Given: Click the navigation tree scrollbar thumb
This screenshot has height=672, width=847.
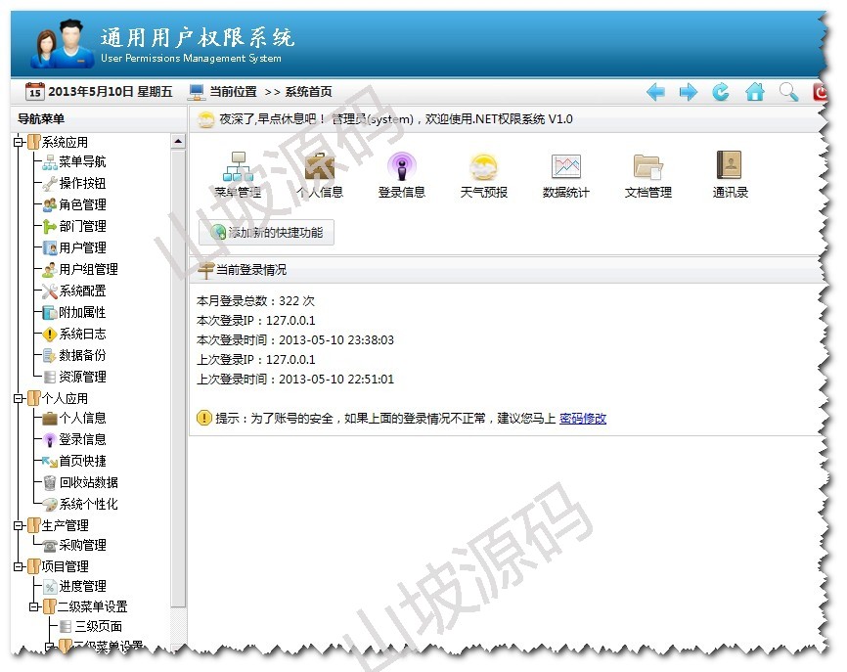Looking at the screenshot, I should coord(178,379).
